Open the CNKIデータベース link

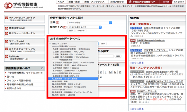point(147,91)
